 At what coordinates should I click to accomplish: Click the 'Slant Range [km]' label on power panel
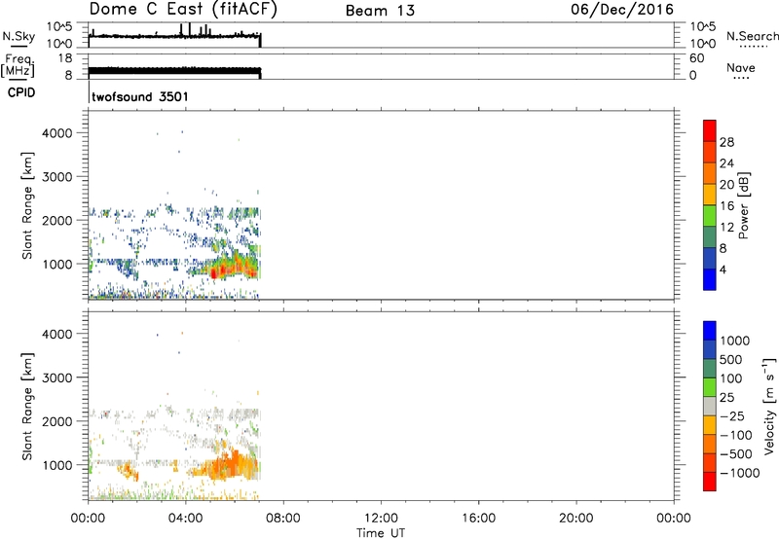coord(27,205)
